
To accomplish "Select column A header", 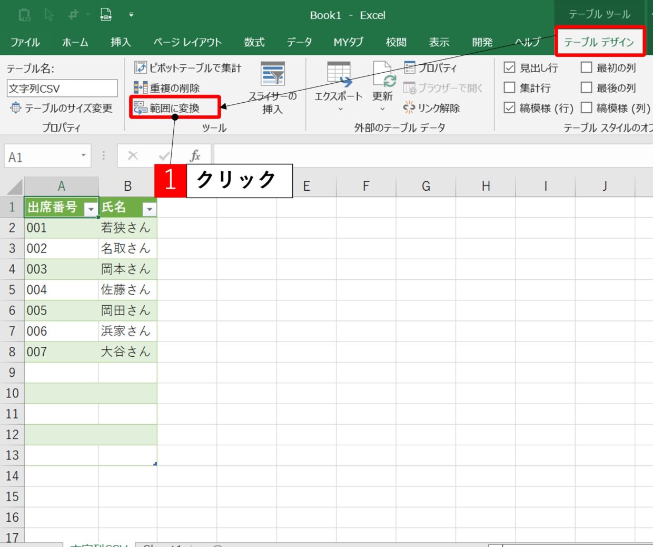I will (x=61, y=186).
